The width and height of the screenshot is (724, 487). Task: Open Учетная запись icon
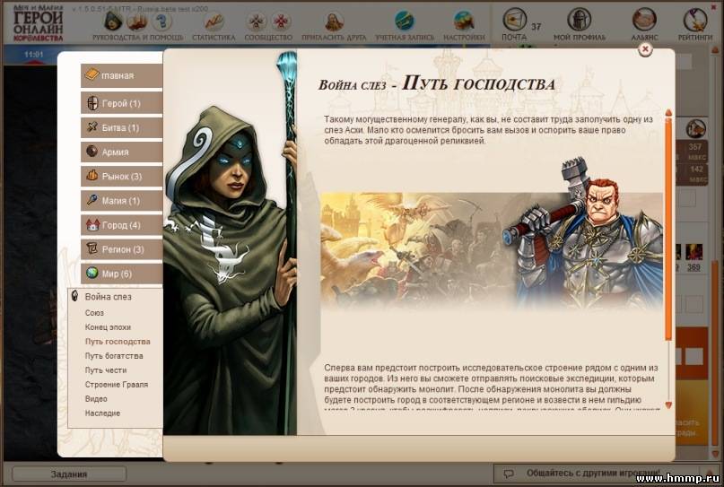pyautogui.click(x=405, y=22)
